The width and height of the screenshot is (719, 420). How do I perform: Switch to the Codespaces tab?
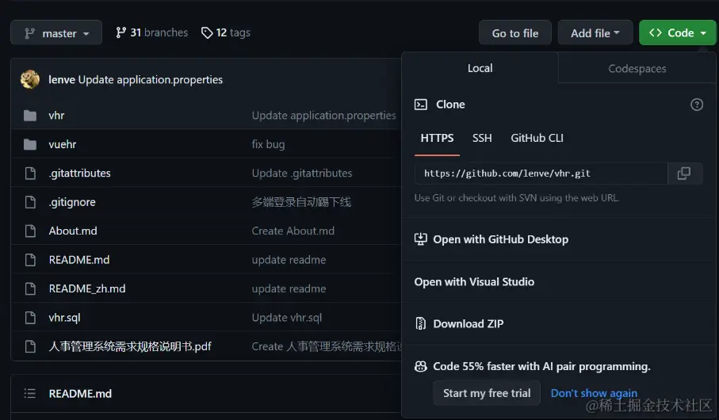(637, 68)
